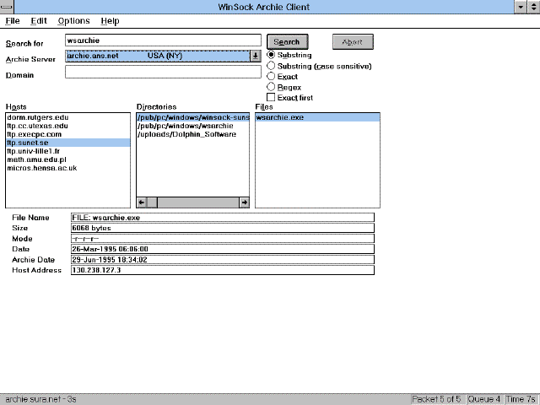Click the Size field 6068 bytes

223,228
